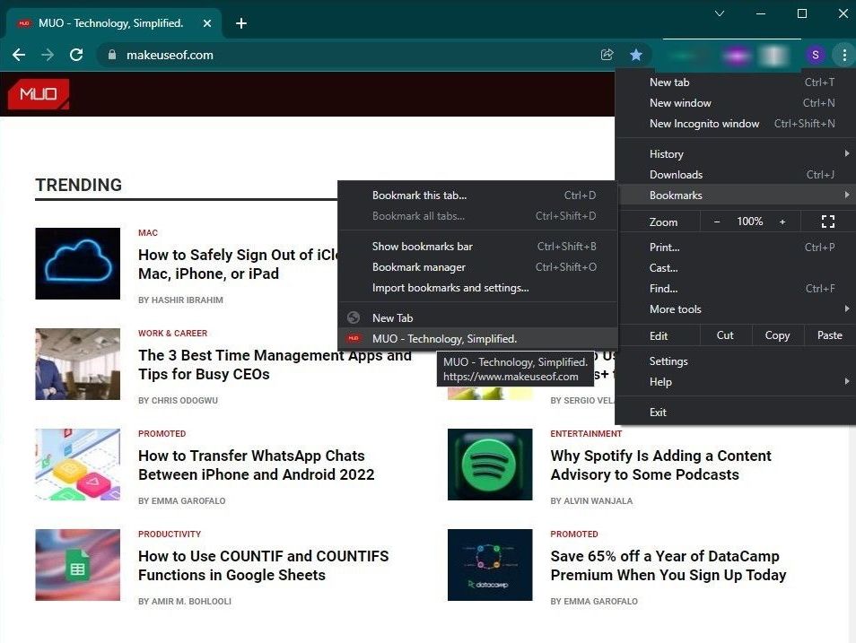Screen dimensions: 856x643
Task: Open the WhatsApp transfer article thumbnail
Action: [x=77, y=464]
